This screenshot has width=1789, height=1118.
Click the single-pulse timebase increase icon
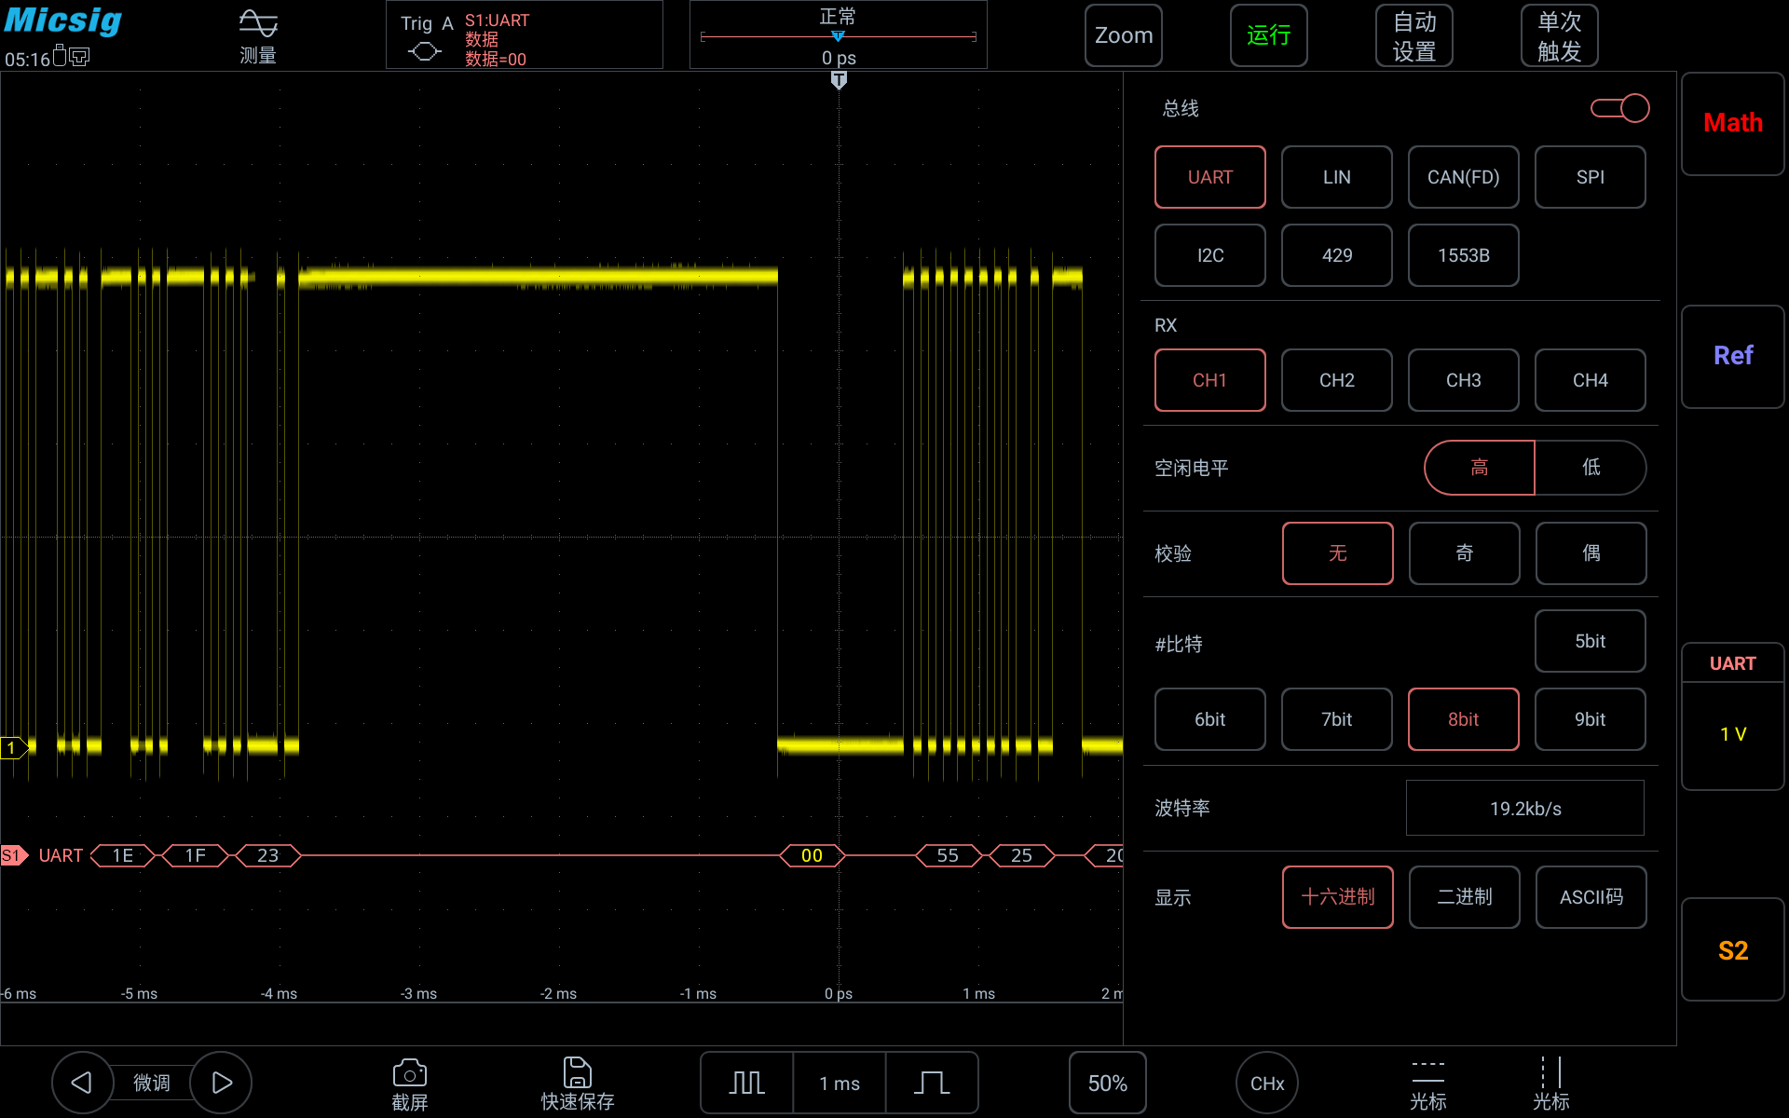pos(931,1083)
